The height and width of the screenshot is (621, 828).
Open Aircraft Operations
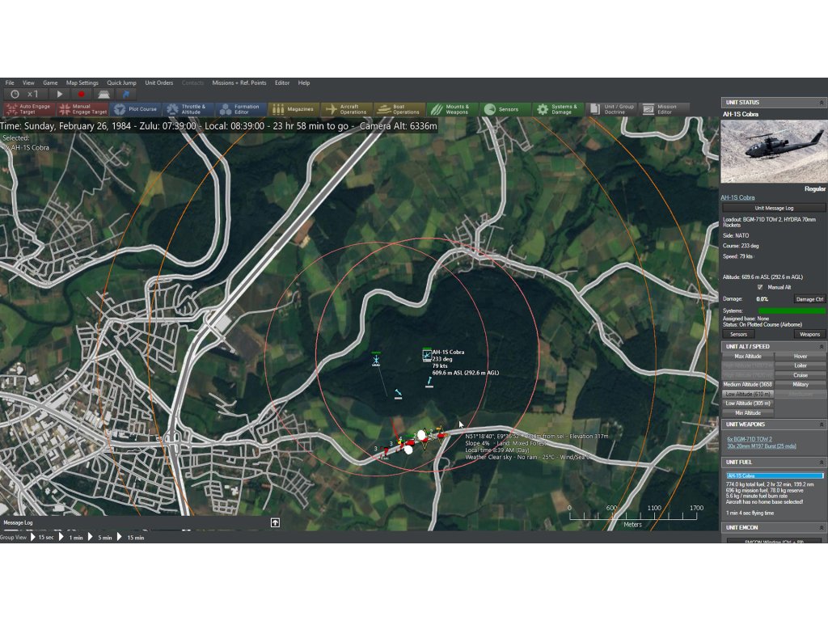pyautogui.click(x=347, y=109)
